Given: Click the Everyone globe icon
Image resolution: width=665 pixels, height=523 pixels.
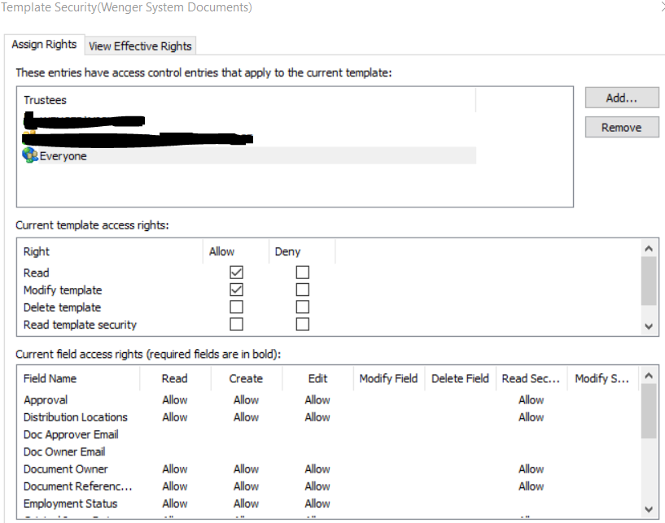Looking at the screenshot, I should coord(30,155).
